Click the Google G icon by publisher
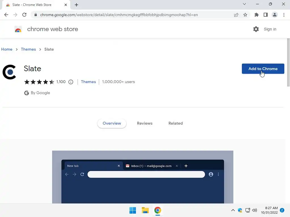This screenshot has height=217, width=290. point(27,93)
